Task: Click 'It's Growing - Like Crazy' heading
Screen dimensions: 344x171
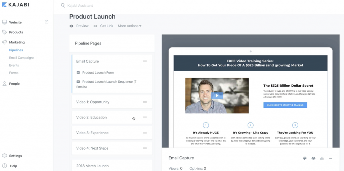Action: pyautogui.click(x=251, y=133)
